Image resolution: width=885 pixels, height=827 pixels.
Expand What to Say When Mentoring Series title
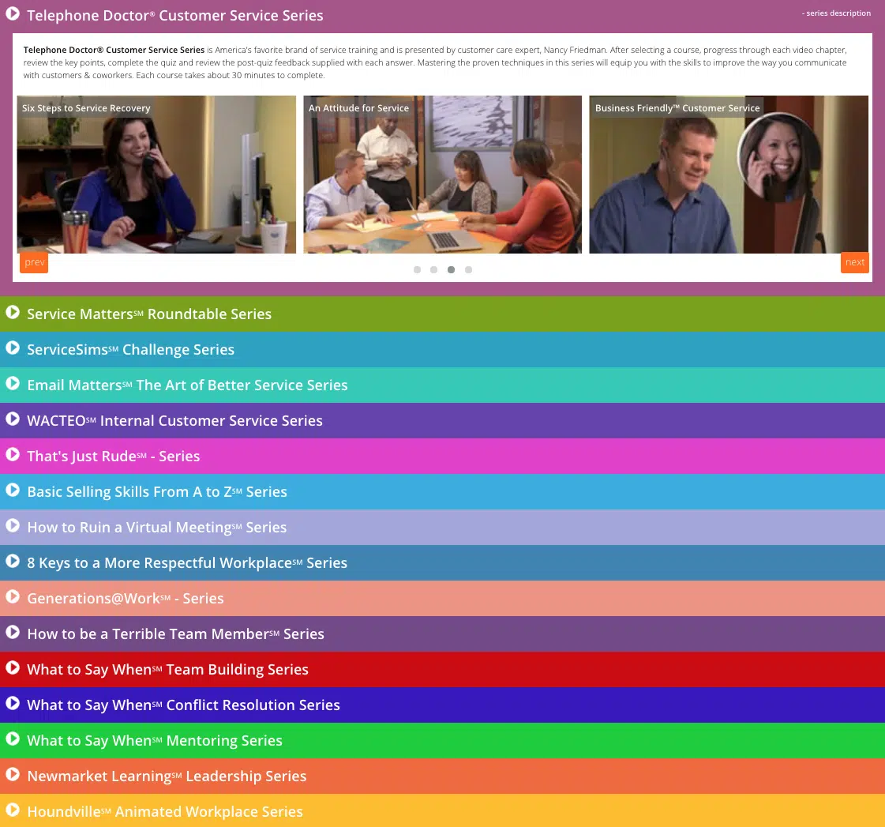155,741
